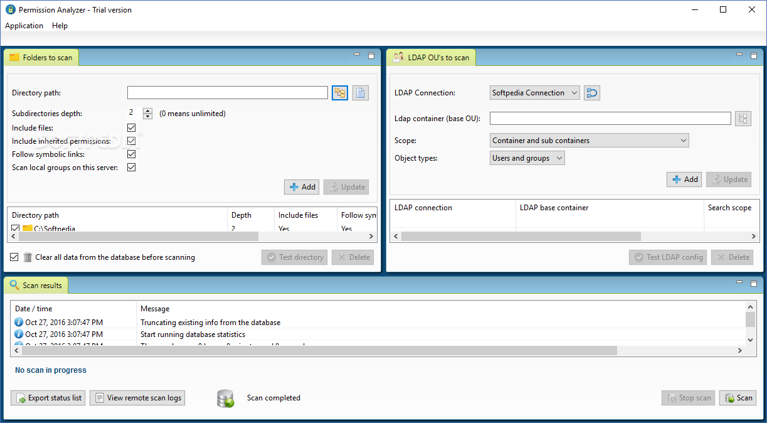This screenshot has width=767, height=423.
Task: Open View remote scan logs
Action: click(137, 398)
